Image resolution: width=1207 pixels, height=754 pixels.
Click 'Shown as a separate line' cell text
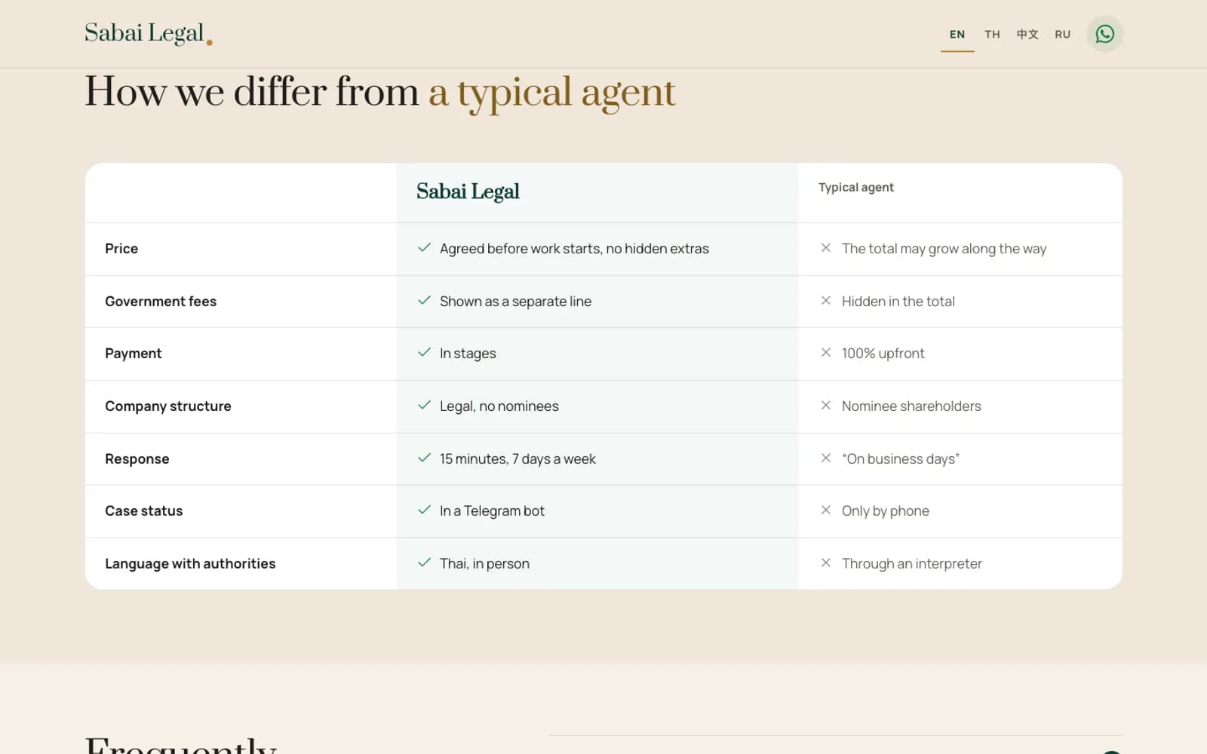pos(515,302)
